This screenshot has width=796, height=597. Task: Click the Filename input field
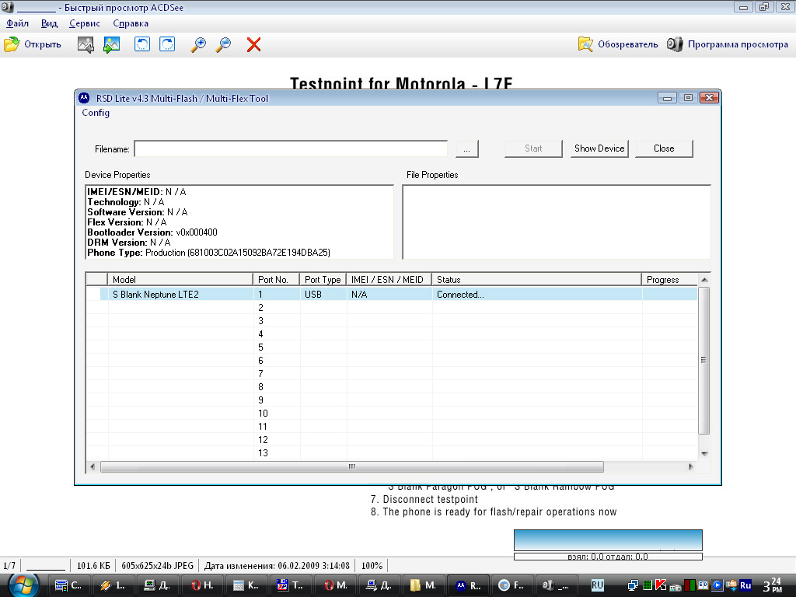point(291,148)
